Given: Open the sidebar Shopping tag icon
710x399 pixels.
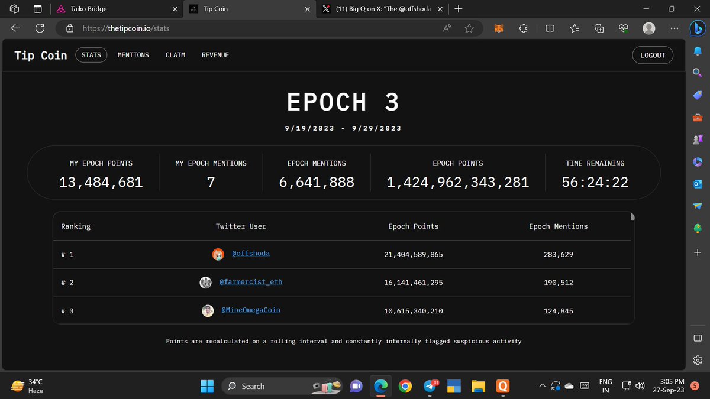Looking at the screenshot, I should pyautogui.click(x=697, y=95).
